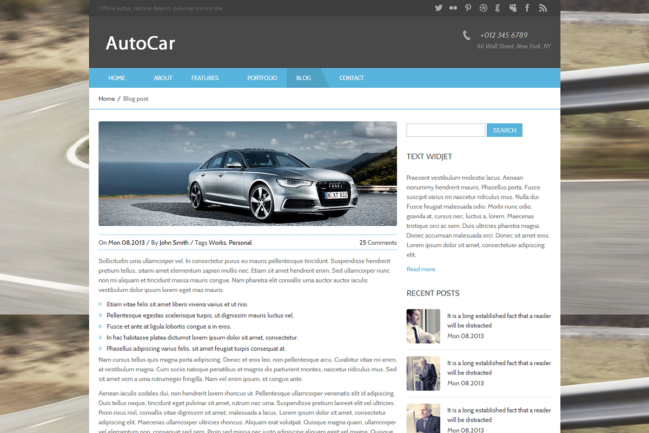Click the John Smith author link

(174, 242)
